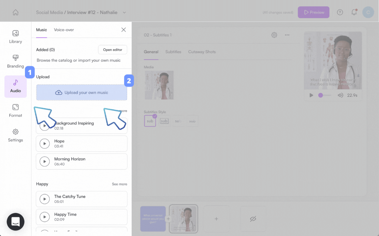Click See more in the Happy section
Viewport: 379px width, 236px height.
coord(120,184)
